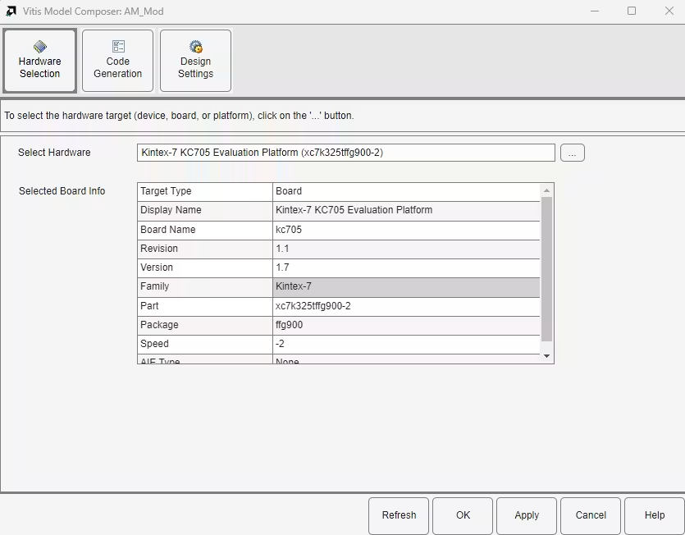The width and height of the screenshot is (685, 535).
Task: Maximize the Vitis Model Composer window
Action: point(632,11)
